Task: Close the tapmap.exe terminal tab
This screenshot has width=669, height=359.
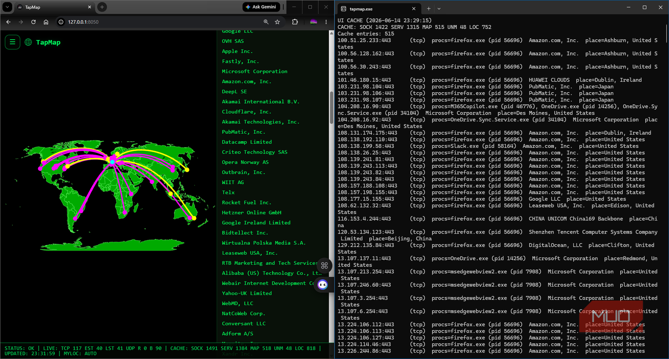Action: [414, 8]
